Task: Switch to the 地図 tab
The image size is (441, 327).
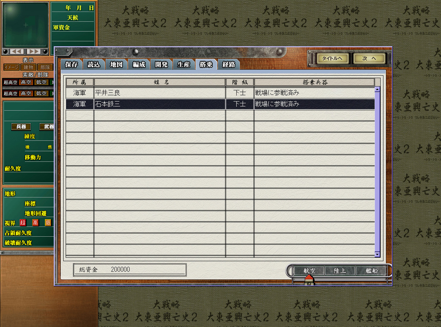Action: (116, 64)
